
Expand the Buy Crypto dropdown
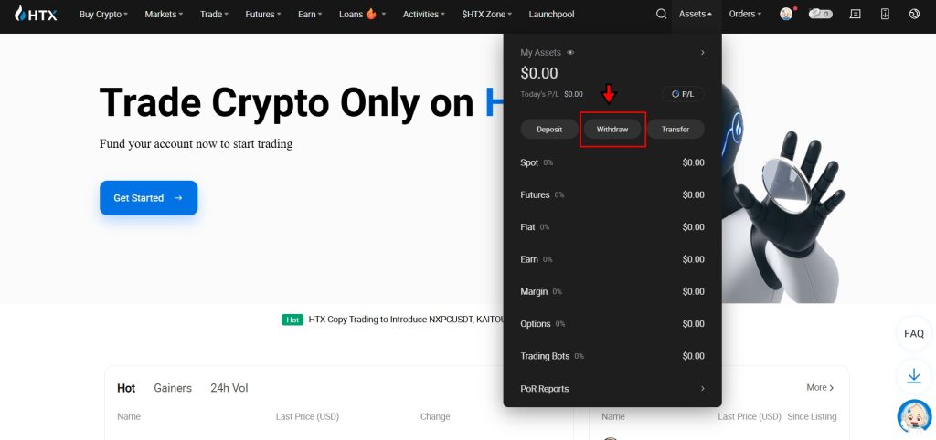[103, 14]
